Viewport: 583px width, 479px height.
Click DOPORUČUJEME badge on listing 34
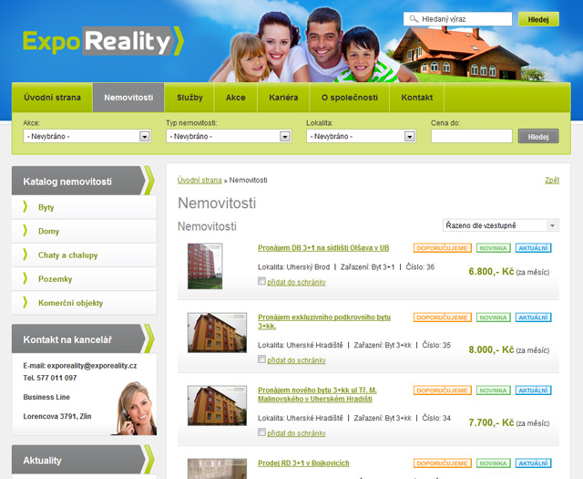442,390
